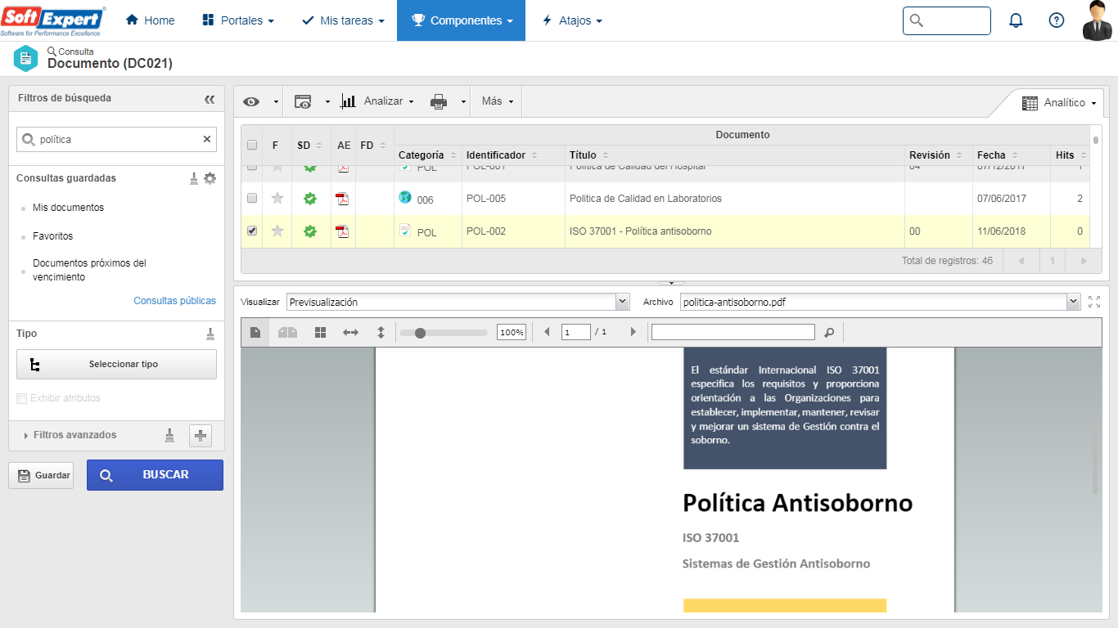This screenshot has width=1118, height=628.
Task: Switch to thumbnail grid view in viewer
Action: tap(321, 332)
